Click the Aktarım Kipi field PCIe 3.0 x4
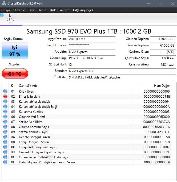This screenshot has height=182, width=177. click(x=92, y=58)
